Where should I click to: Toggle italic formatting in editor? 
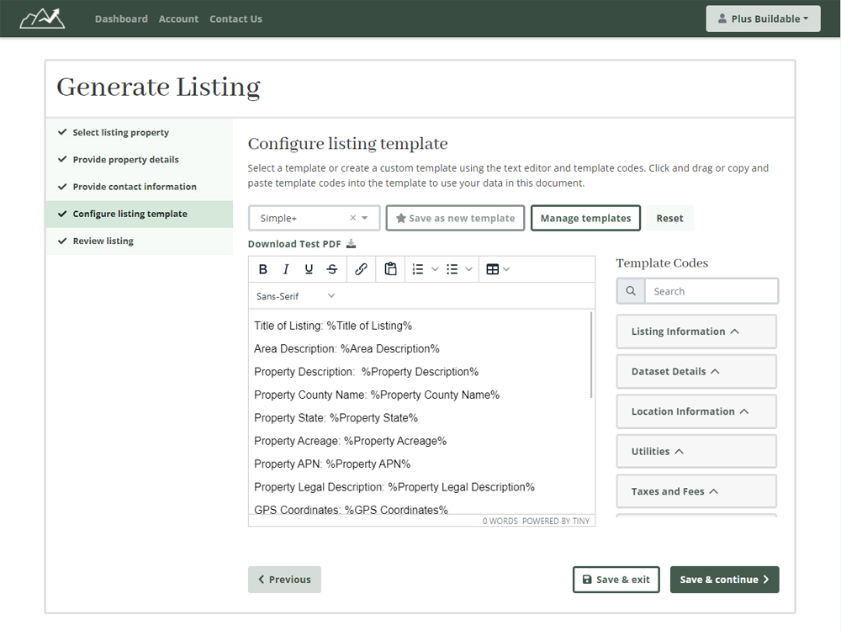pos(286,269)
